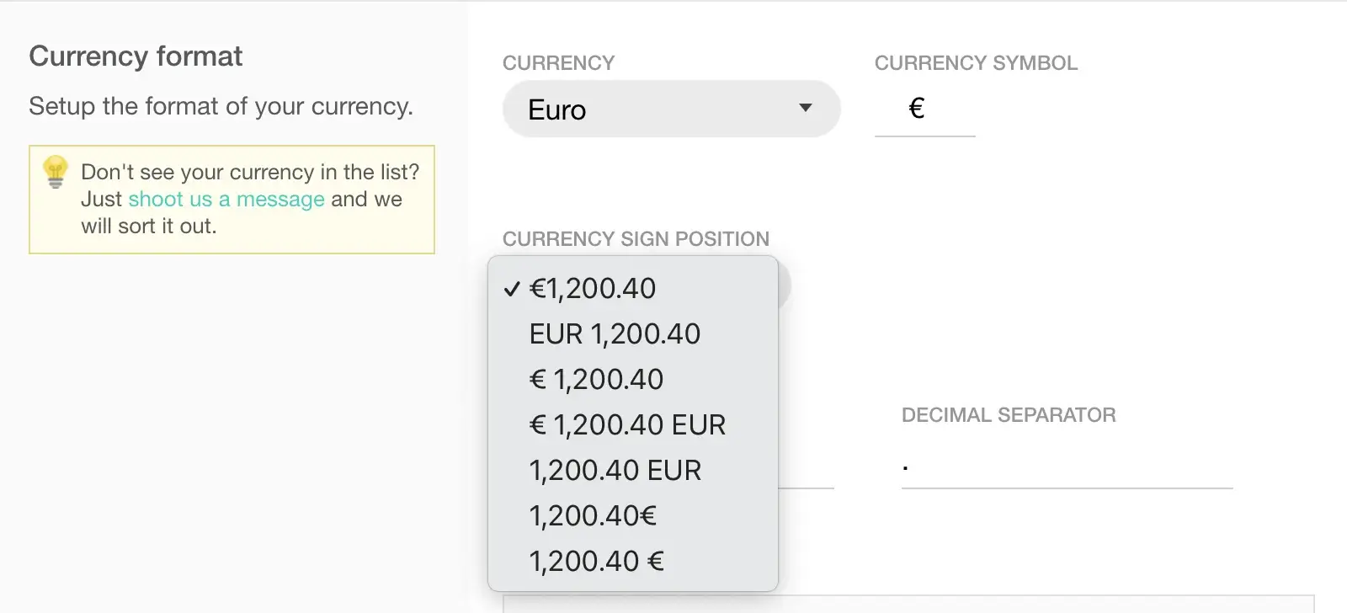Choose the EUR 1,200.40 format option

pyautogui.click(x=633, y=333)
